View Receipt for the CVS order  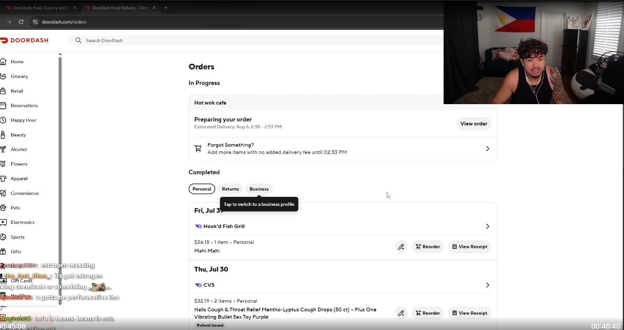[x=470, y=313]
